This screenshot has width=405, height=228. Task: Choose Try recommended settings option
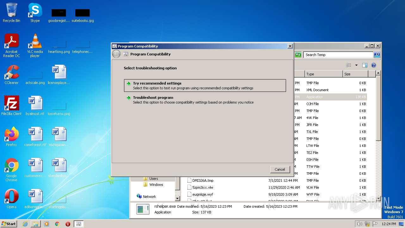pyautogui.click(x=205, y=85)
